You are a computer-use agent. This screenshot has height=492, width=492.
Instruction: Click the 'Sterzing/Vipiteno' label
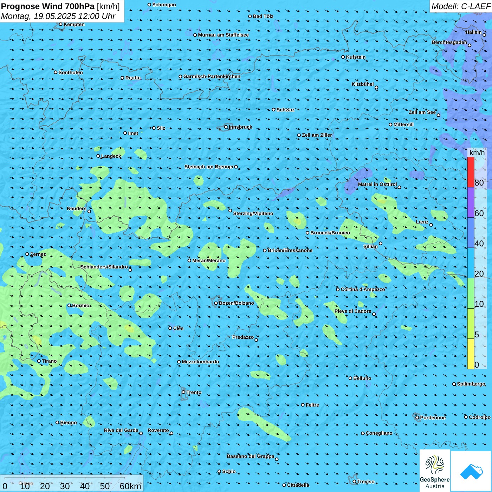click(253, 213)
